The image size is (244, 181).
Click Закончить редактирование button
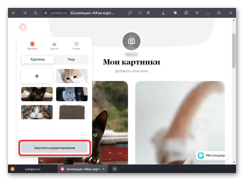coord(54,148)
